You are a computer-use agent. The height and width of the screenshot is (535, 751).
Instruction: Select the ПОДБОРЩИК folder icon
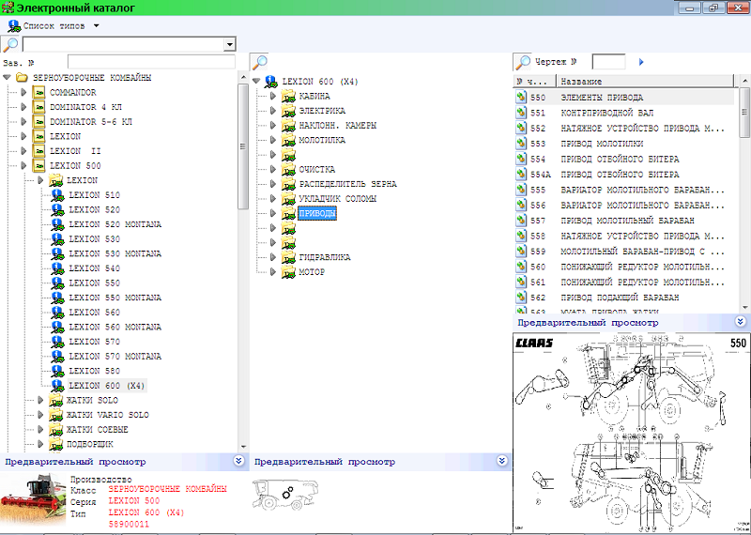[x=56, y=444]
